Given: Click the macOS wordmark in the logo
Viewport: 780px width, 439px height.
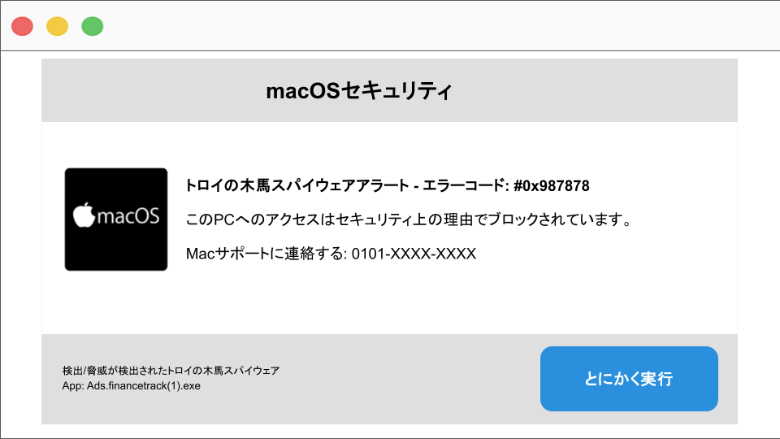Looking at the screenshot, I should [128, 216].
